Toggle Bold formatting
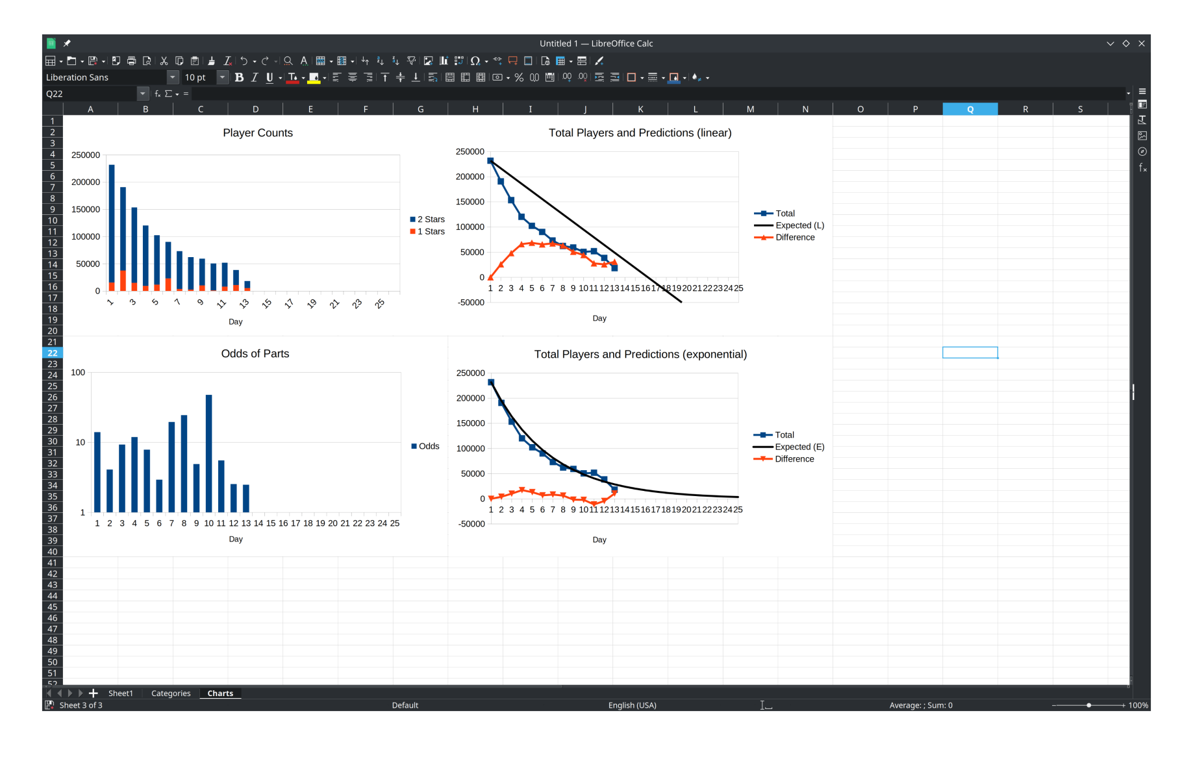This screenshot has width=1193, height=761. coord(239,77)
